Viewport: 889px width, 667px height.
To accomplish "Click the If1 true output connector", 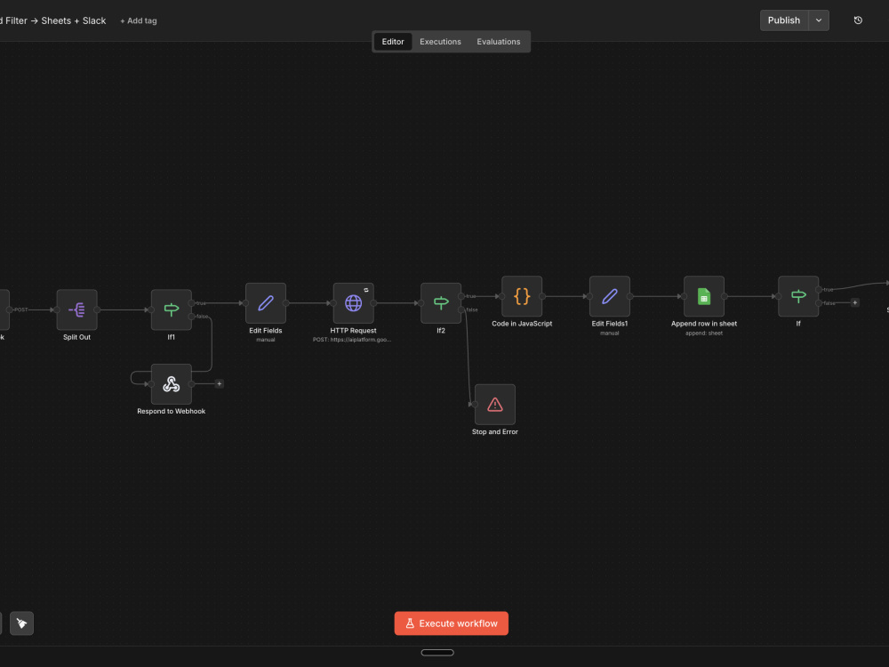I will tap(192, 303).
